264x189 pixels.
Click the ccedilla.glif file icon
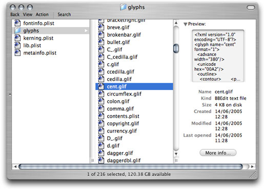(x=101, y=71)
